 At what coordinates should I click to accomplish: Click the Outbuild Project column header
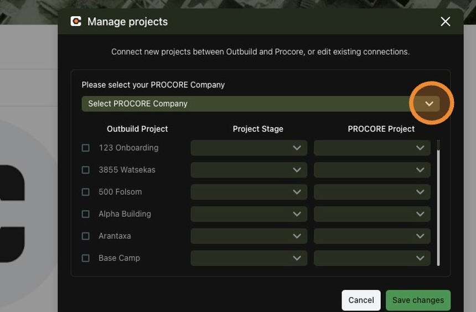click(x=137, y=129)
